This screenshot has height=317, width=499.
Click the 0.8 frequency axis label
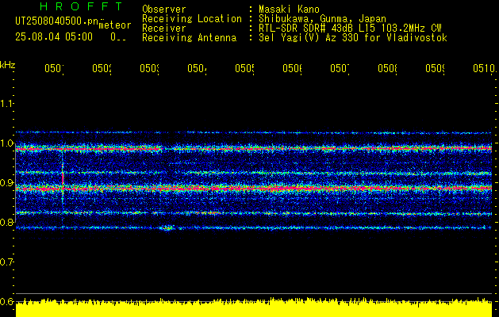coord(6,222)
